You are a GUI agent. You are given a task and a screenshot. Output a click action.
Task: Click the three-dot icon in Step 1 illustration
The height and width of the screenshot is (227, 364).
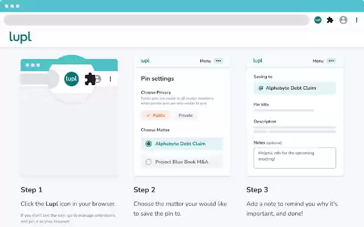coord(110,79)
